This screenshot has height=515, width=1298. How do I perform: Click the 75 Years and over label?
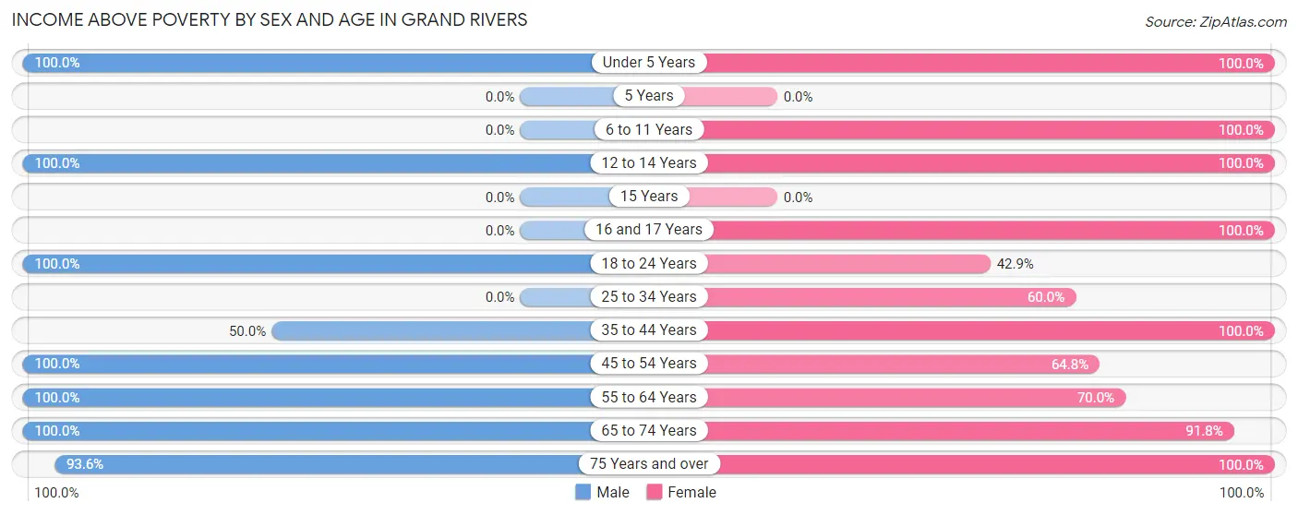point(649,464)
